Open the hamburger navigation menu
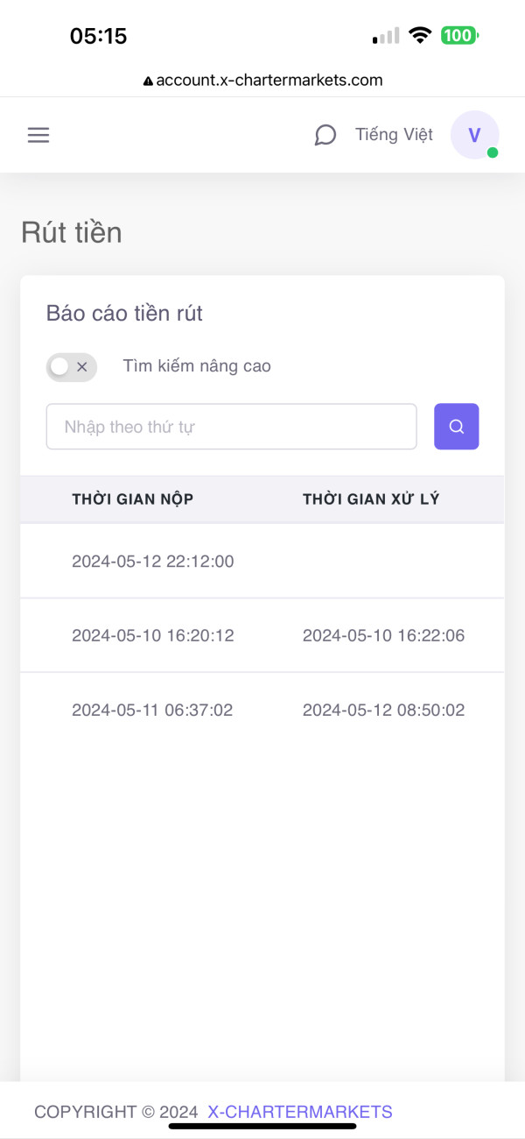Image resolution: width=525 pixels, height=1139 pixels. tap(38, 135)
